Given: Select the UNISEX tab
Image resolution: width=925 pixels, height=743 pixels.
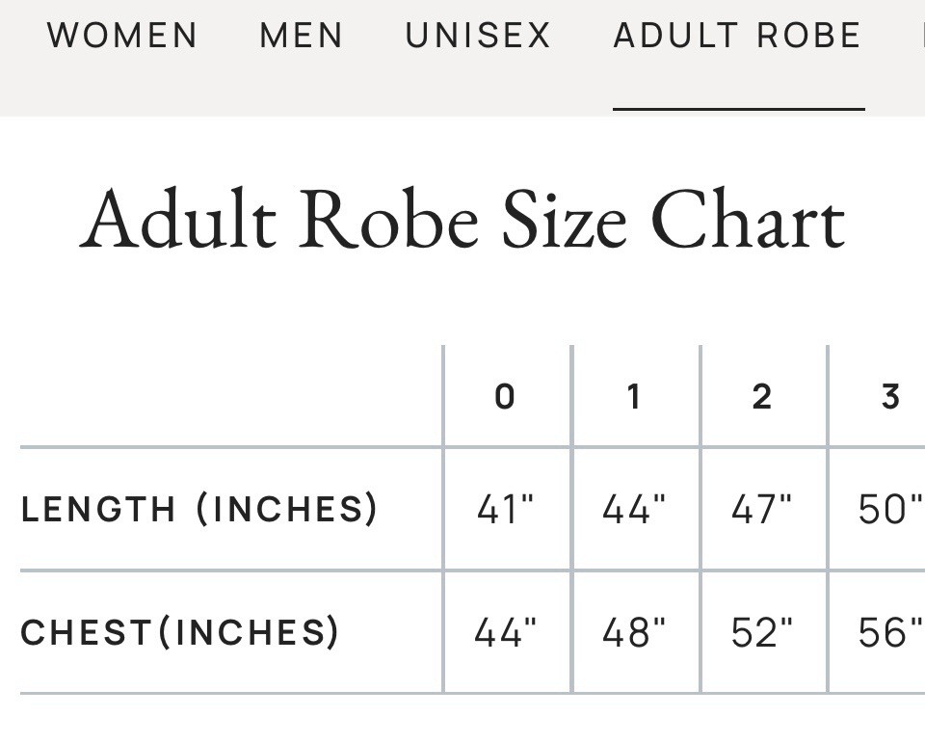Looking at the screenshot, I should 478,36.
